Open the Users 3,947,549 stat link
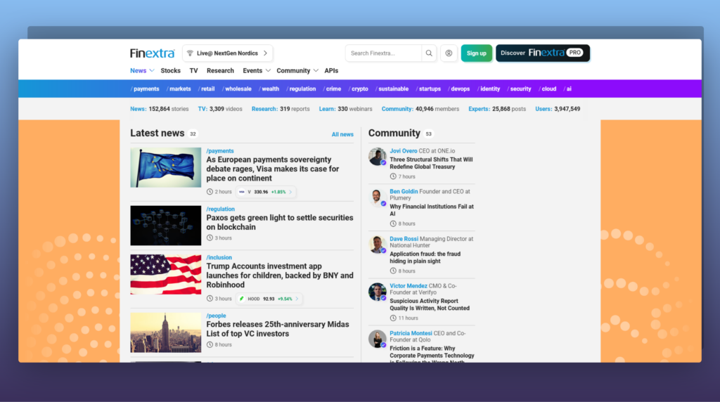Viewport: 720px width, 402px height. point(558,109)
